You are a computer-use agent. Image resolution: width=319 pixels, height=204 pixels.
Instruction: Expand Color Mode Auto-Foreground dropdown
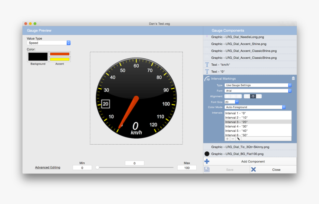(x=255, y=107)
